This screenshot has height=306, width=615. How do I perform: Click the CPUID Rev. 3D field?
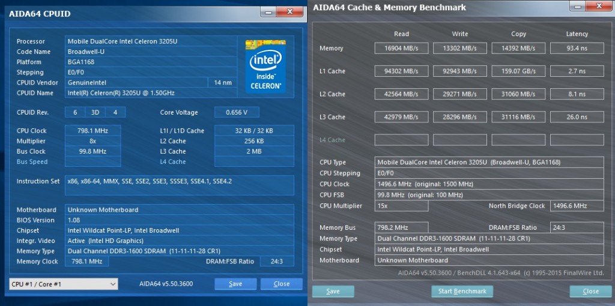[95, 112]
